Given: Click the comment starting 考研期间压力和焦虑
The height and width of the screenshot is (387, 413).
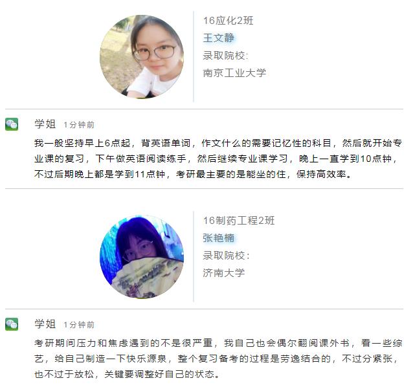Looking at the screenshot, I should point(218,359).
